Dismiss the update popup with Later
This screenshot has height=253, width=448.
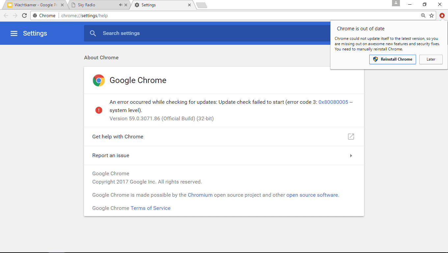click(431, 59)
